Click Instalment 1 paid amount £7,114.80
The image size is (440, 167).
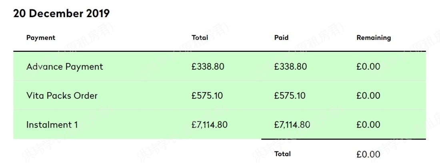click(292, 125)
